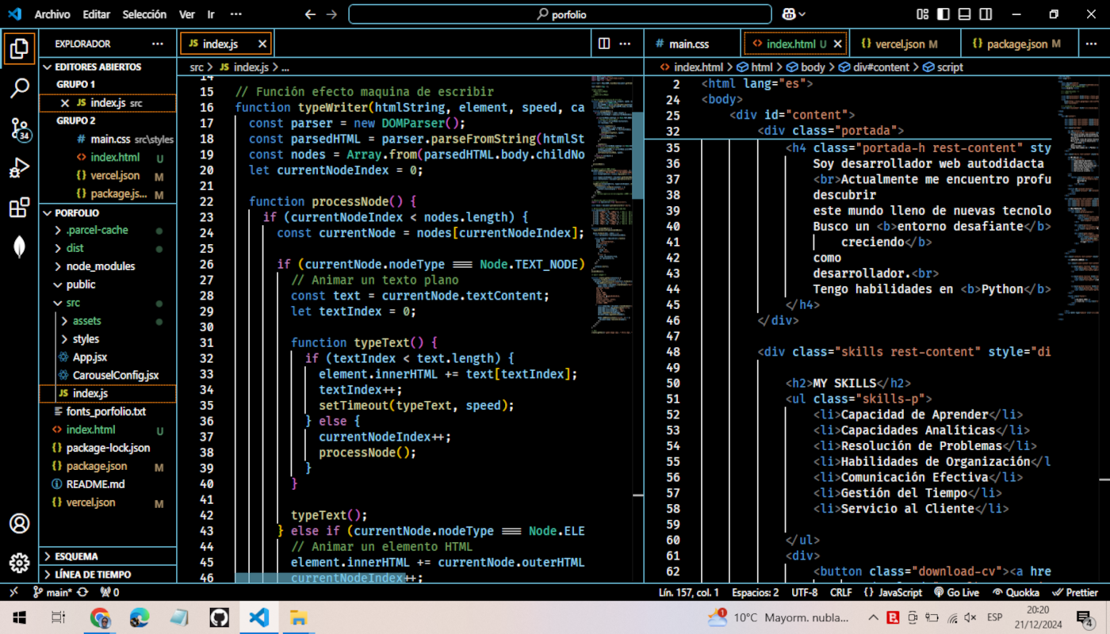Image resolution: width=1110 pixels, height=634 pixels.
Task: Open the Search view icon
Action: 19,88
